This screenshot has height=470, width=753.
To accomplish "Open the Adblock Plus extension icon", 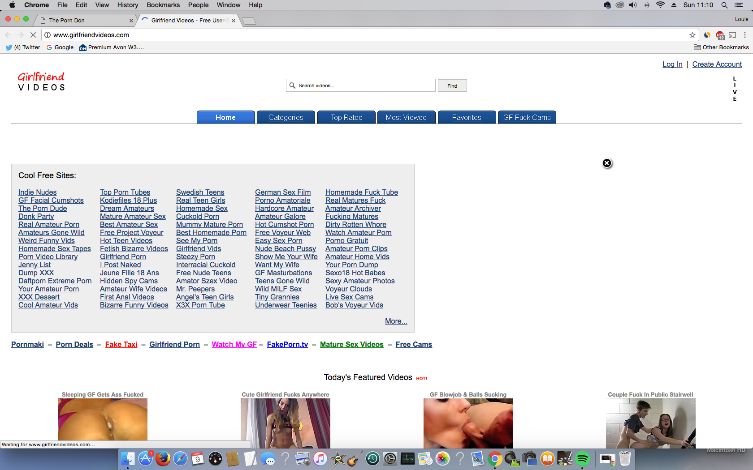I will click(720, 35).
